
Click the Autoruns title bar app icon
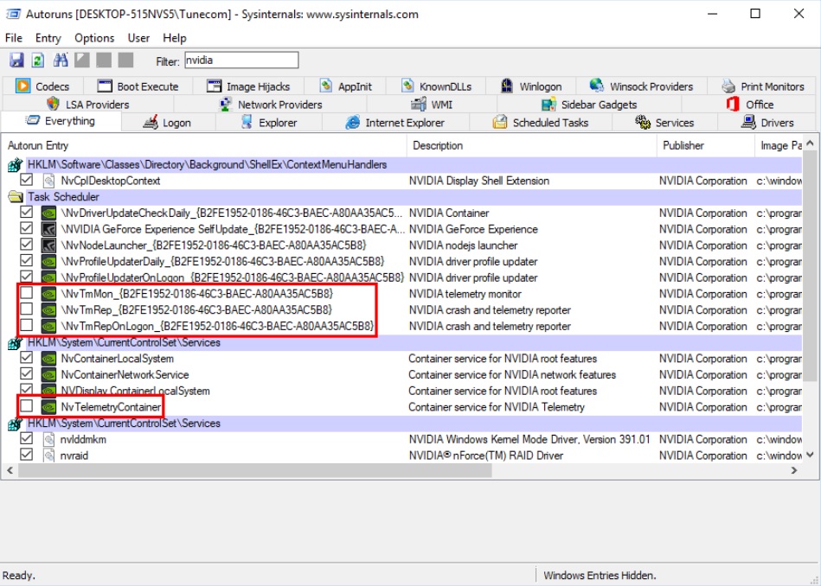click(x=14, y=14)
